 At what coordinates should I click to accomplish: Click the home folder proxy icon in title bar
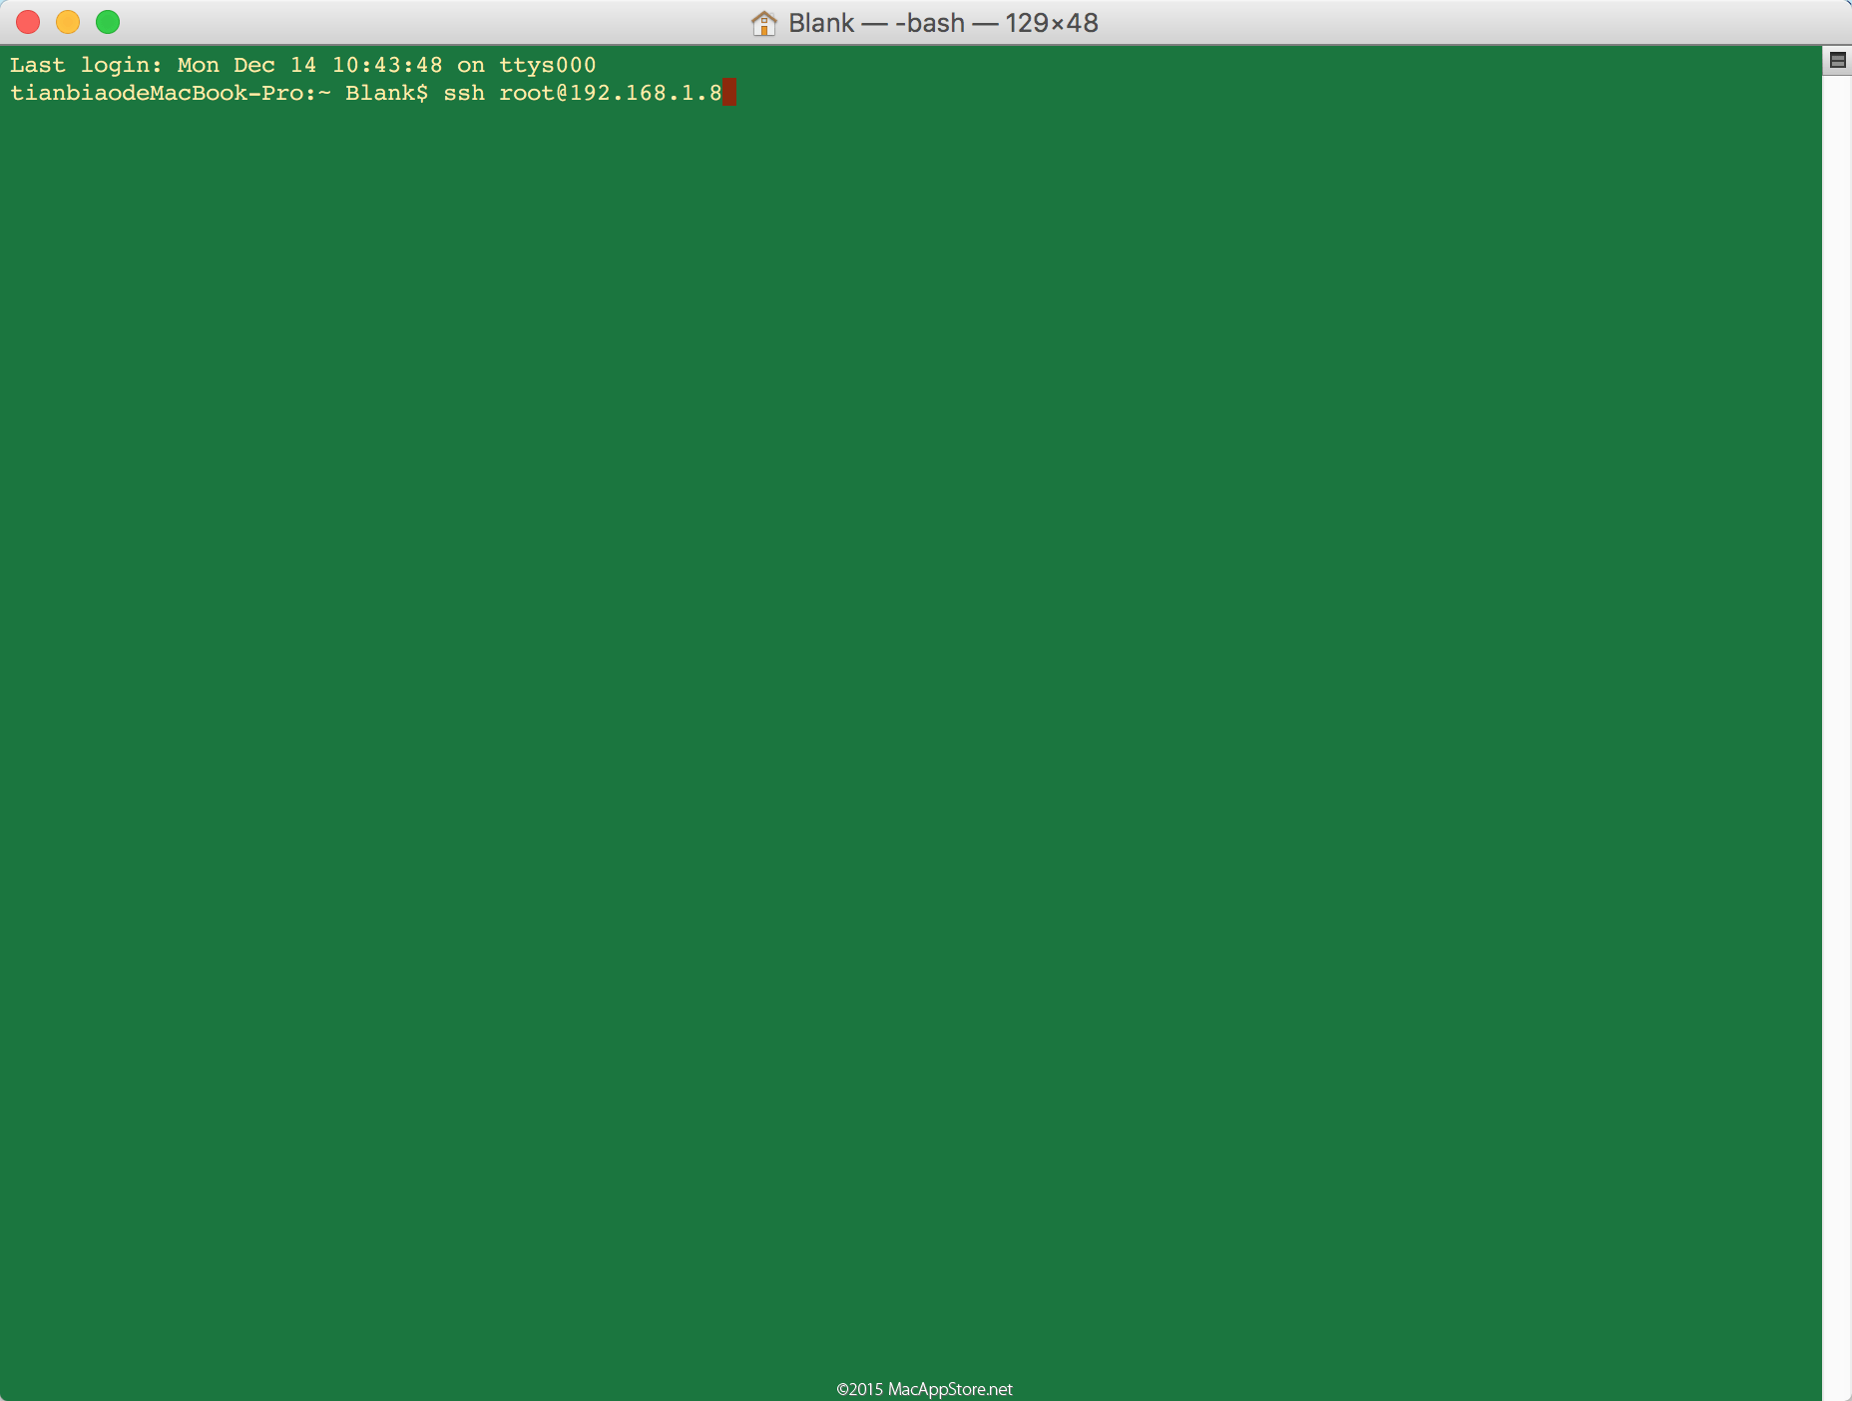pos(763,23)
